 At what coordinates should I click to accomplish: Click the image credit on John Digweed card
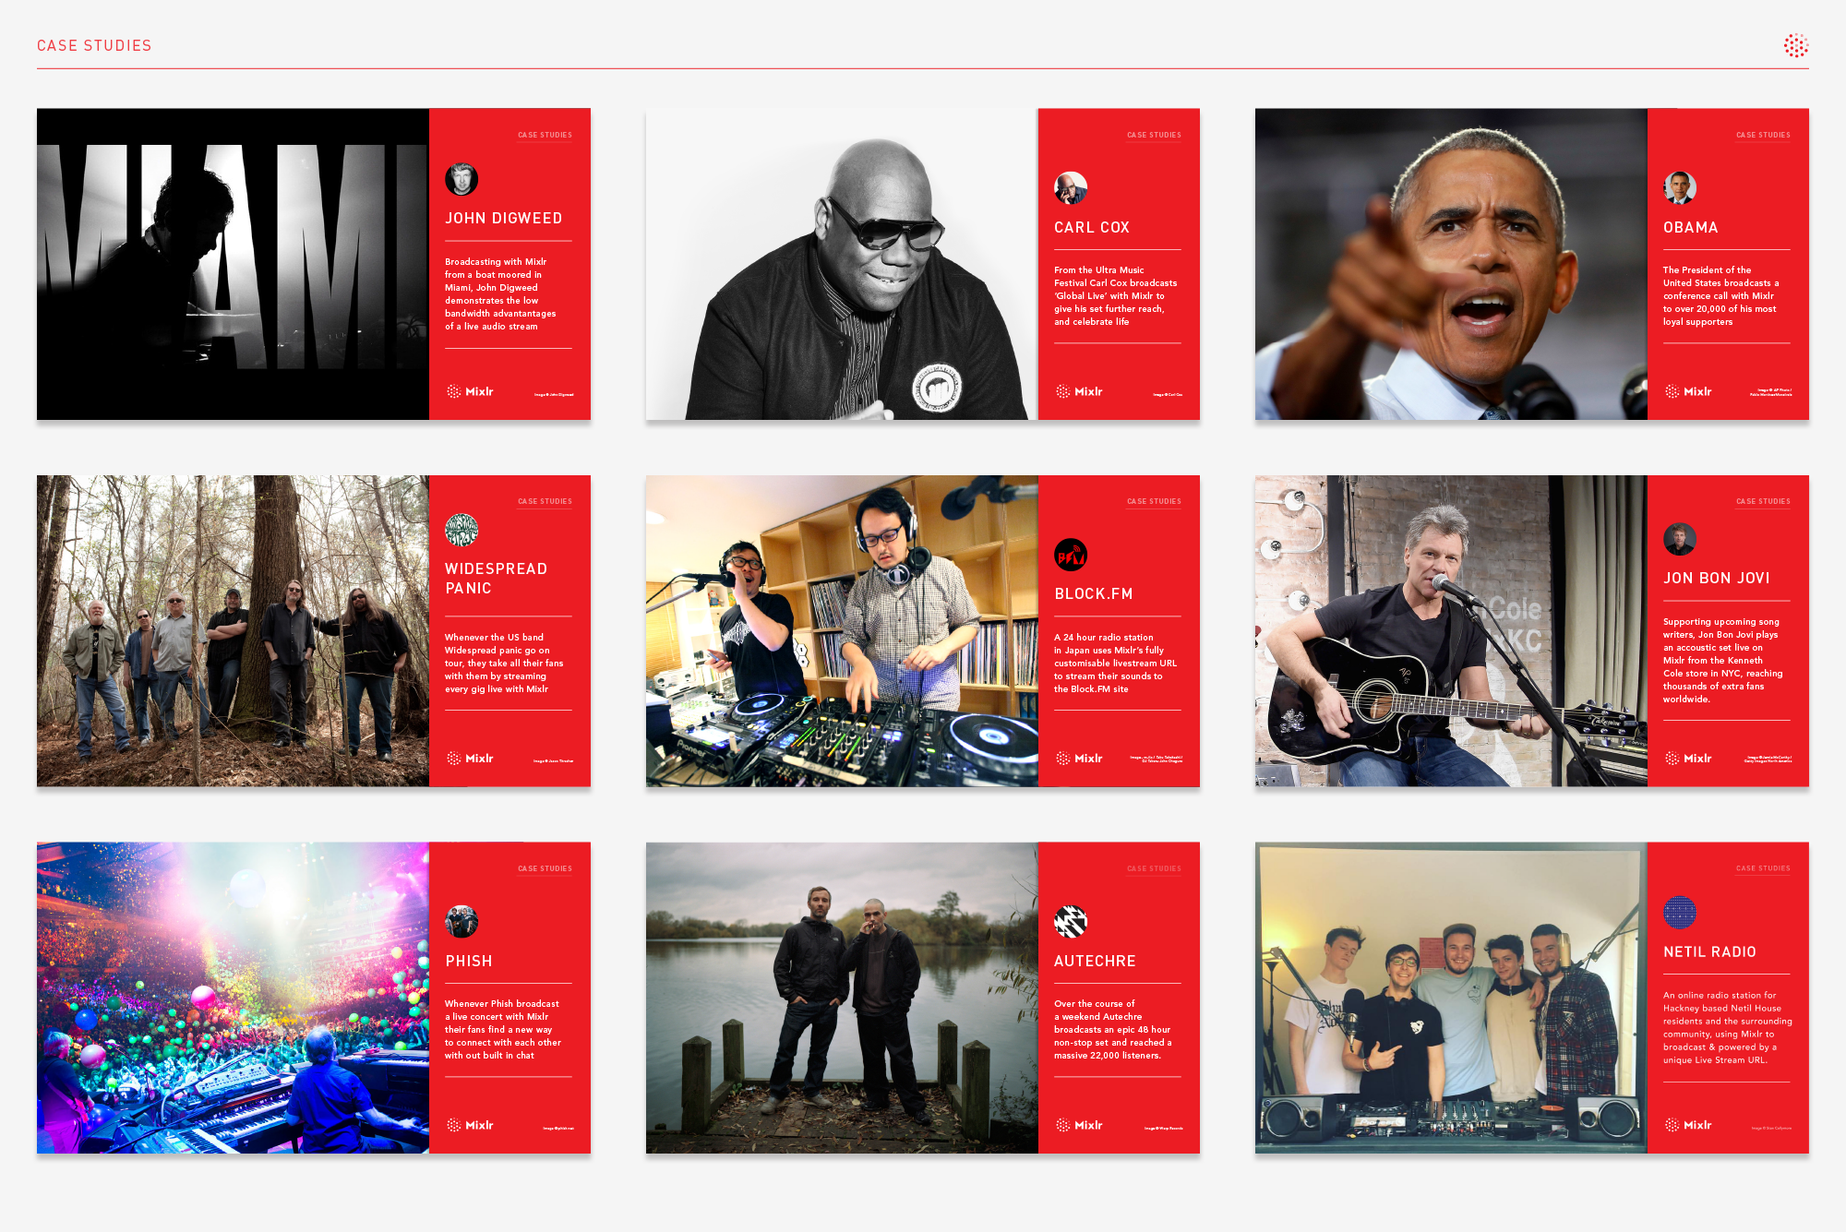click(x=554, y=395)
